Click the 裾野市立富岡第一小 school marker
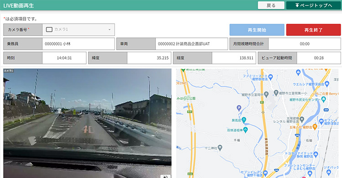Viewport: 342px width, 178px height. (x=276, y=93)
